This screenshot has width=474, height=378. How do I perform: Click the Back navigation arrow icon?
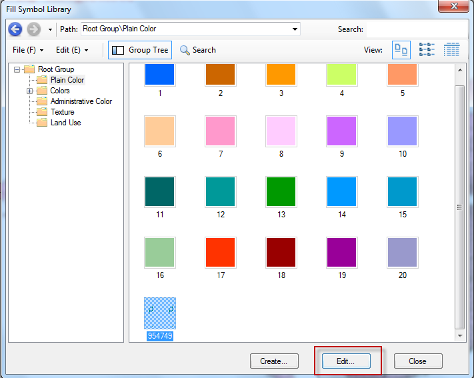point(15,29)
